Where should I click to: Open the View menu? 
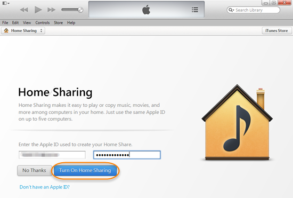pyautogui.click(x=27, y=22)
